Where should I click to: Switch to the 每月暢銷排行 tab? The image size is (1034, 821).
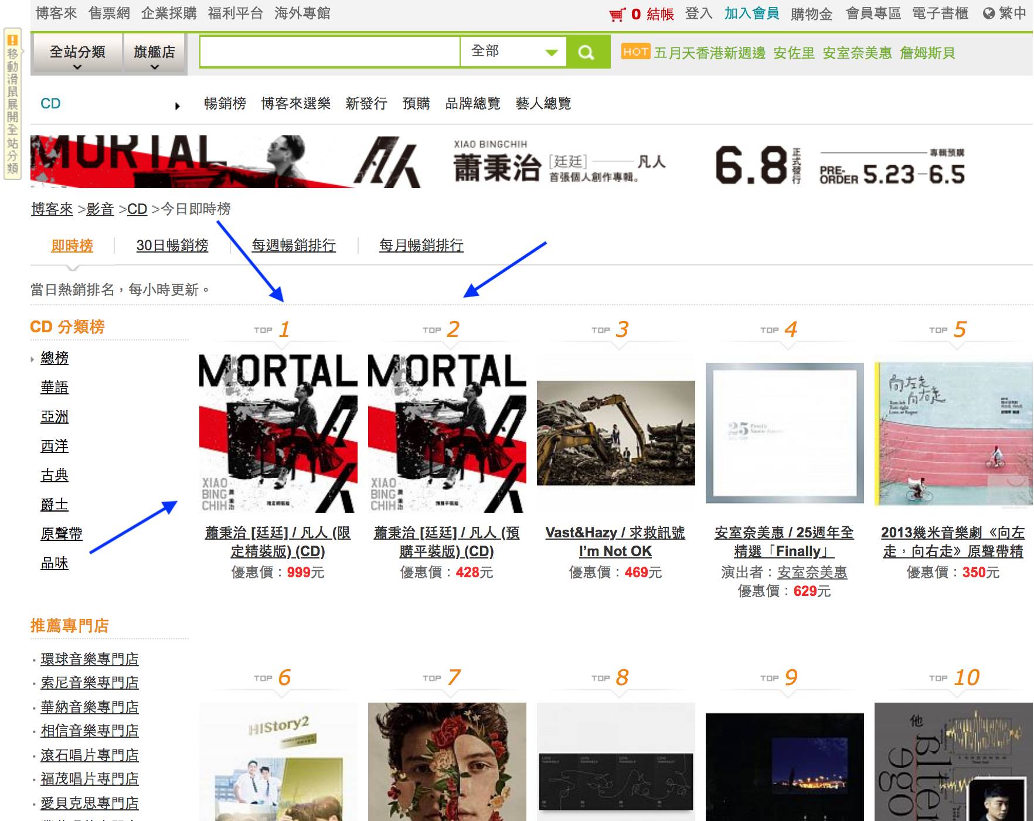[x=421, y=246]
